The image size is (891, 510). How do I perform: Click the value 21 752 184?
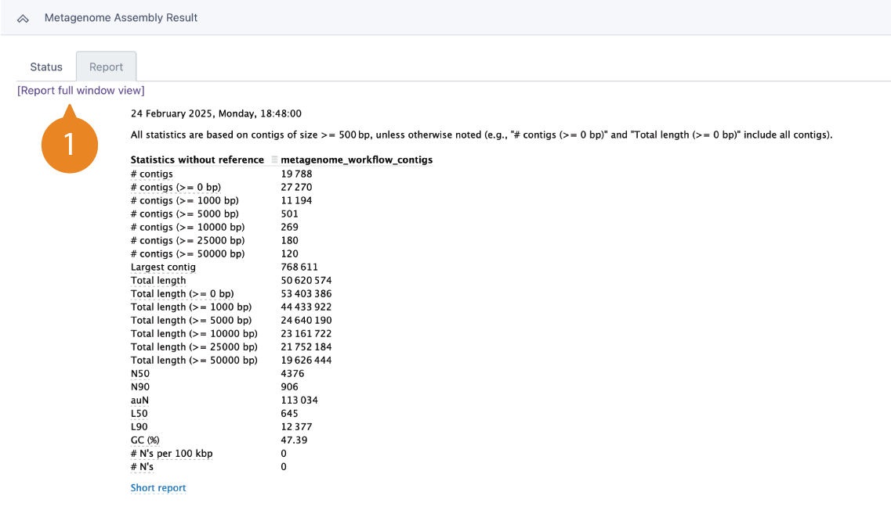coord(306,347)
